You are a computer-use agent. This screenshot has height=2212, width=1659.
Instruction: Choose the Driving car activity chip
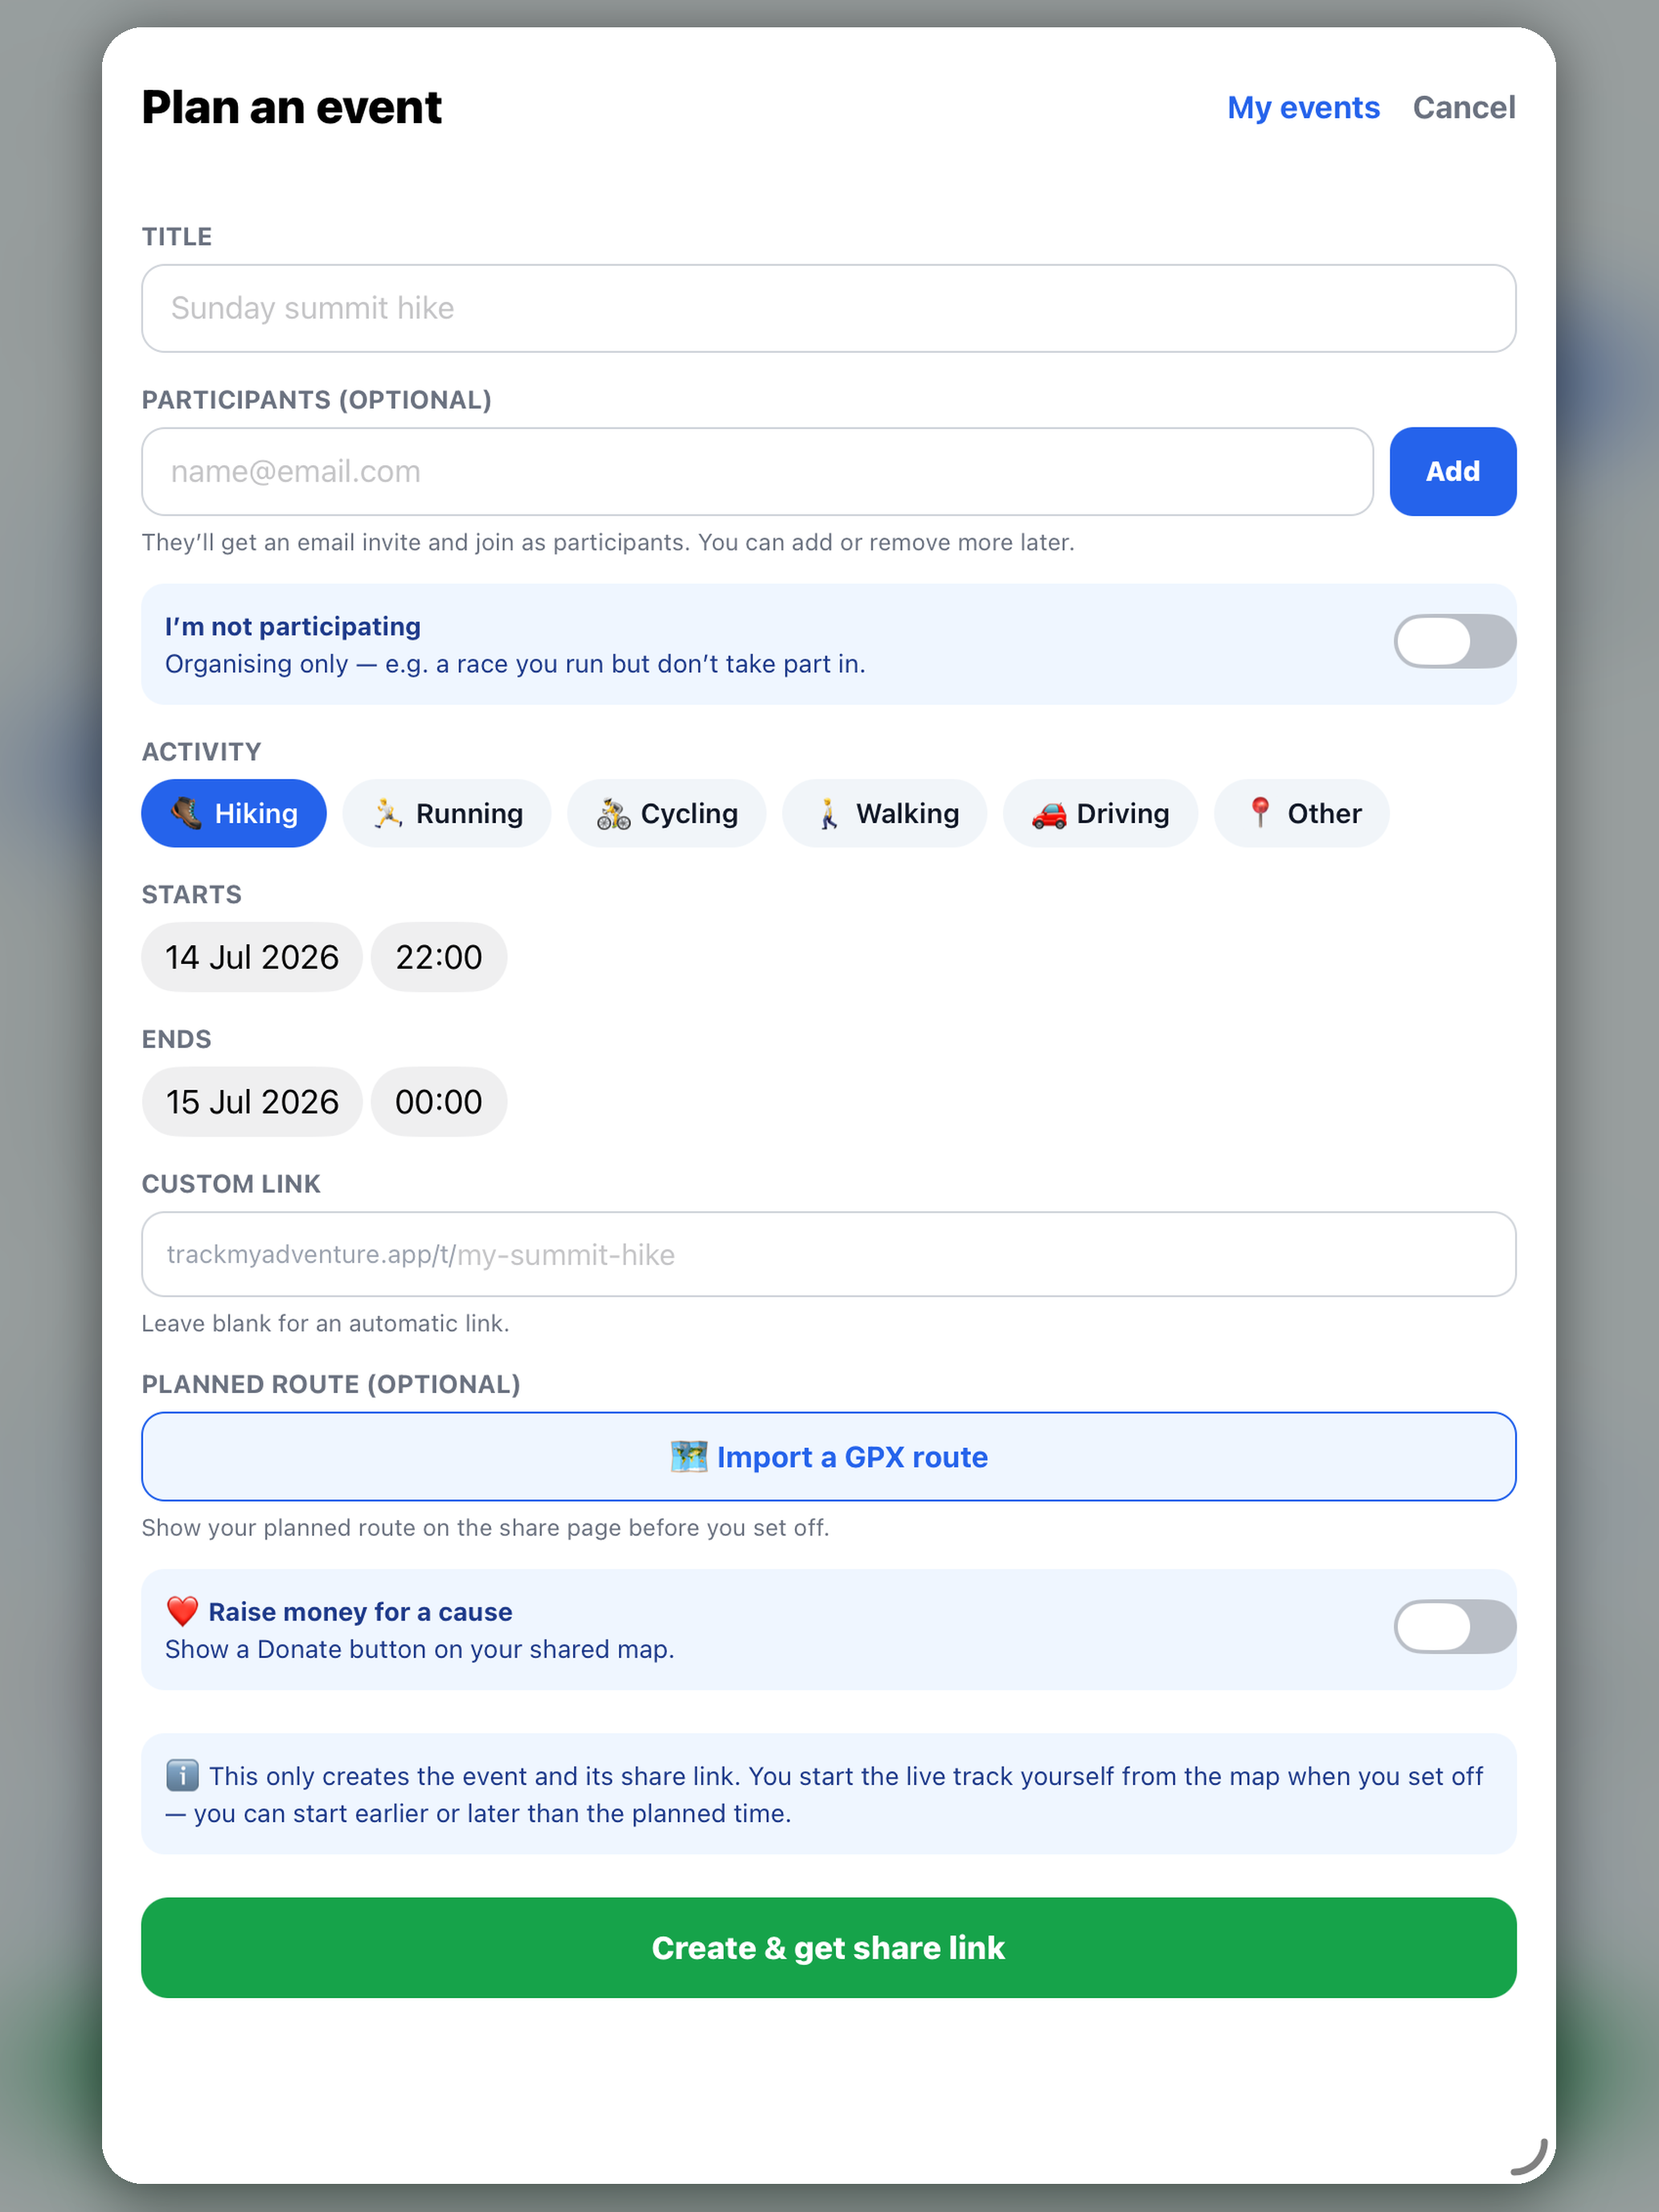click(1100, 813)
